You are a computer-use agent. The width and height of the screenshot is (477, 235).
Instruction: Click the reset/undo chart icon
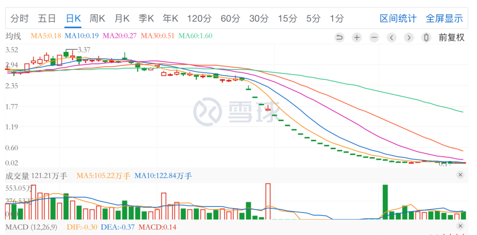tap(339, 37)
